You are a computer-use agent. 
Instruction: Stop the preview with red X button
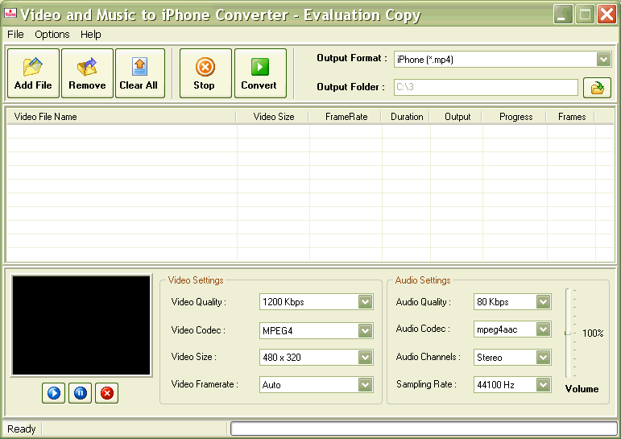pyautogui.click(x=106, y=393)
